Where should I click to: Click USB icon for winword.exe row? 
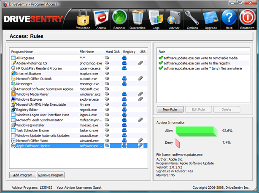(x=140, y=141)
